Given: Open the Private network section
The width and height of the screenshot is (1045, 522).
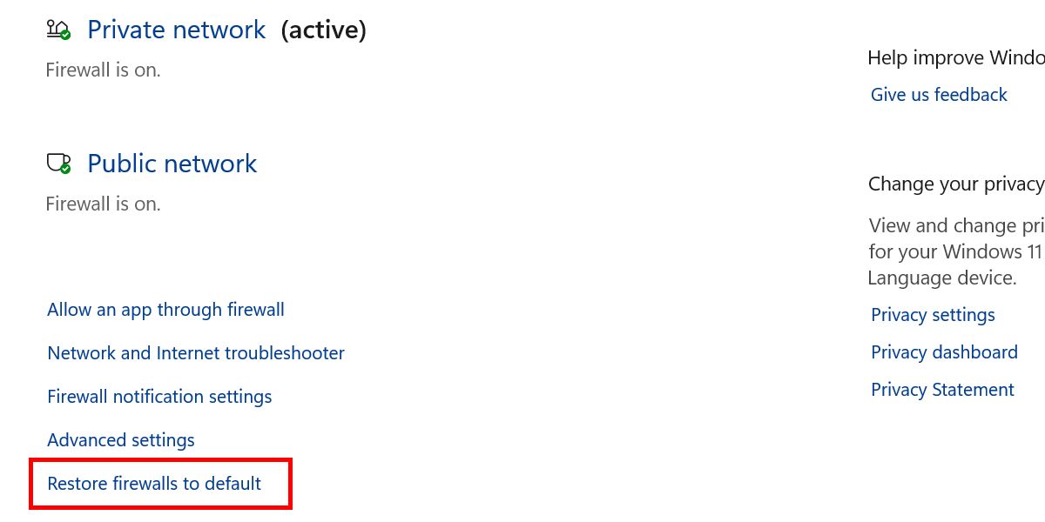Looking at the screenshot, I should (x=176, y=29).
